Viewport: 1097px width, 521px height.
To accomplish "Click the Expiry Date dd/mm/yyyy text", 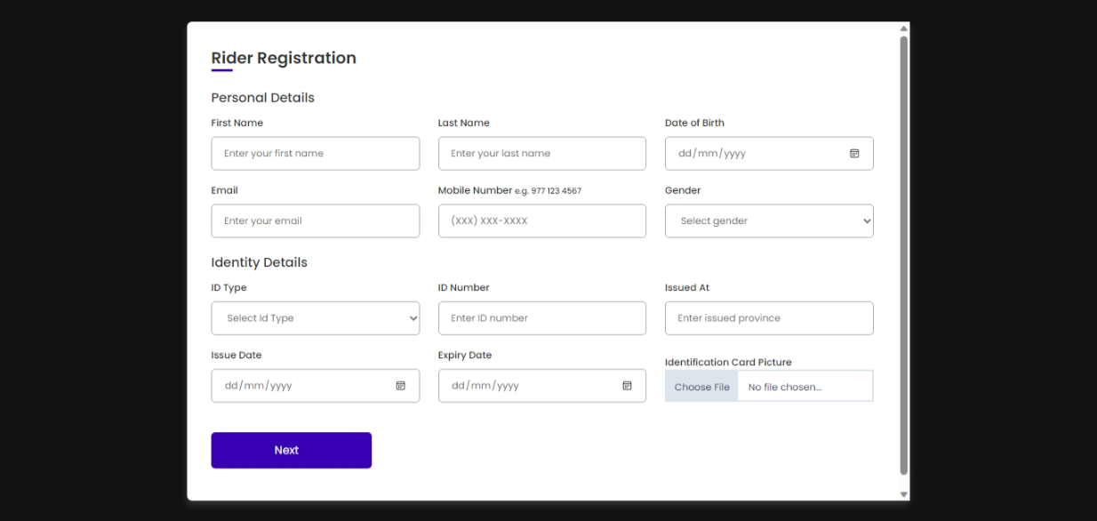I will tap(485, 386).
